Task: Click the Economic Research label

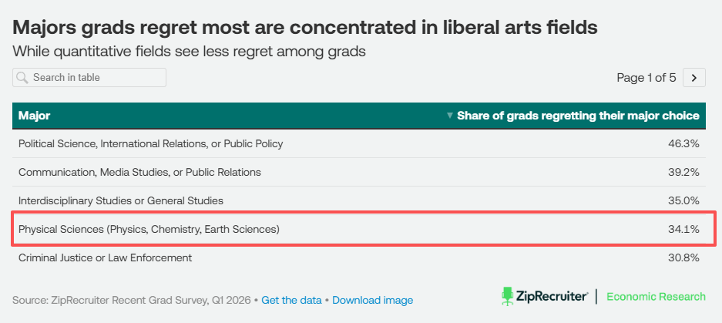Action: coord(656,296)
